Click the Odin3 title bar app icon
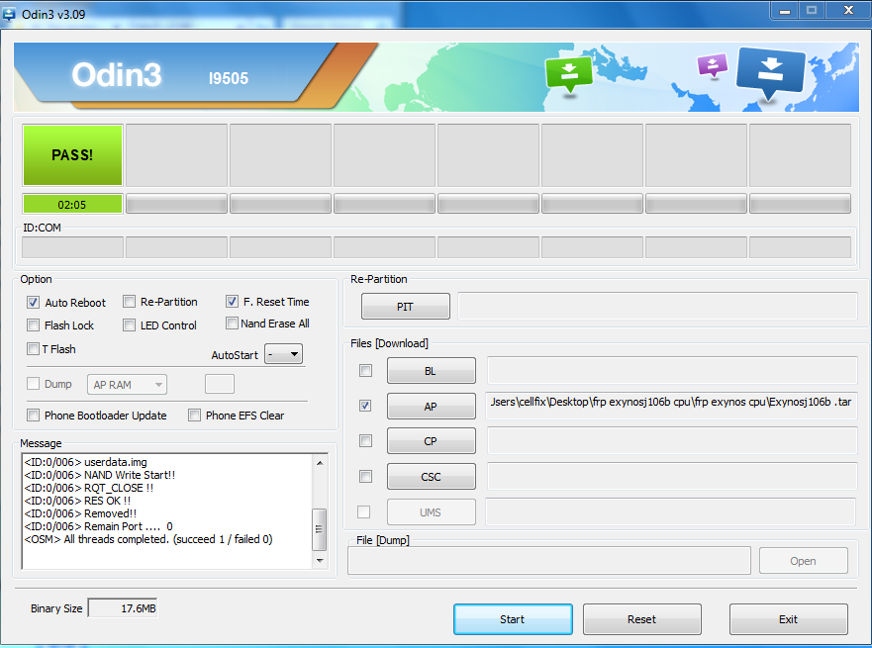This screenshot has width=872, height=648. coord(9,13)
